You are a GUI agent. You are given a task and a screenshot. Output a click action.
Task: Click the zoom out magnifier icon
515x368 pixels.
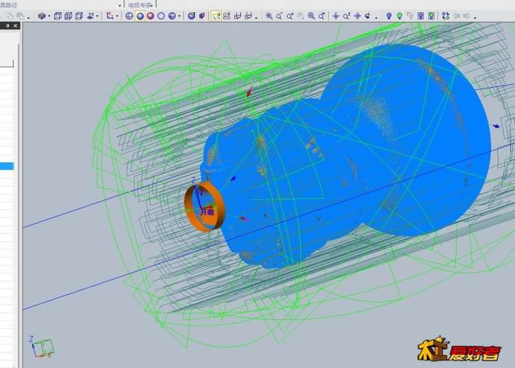(279, 16)
